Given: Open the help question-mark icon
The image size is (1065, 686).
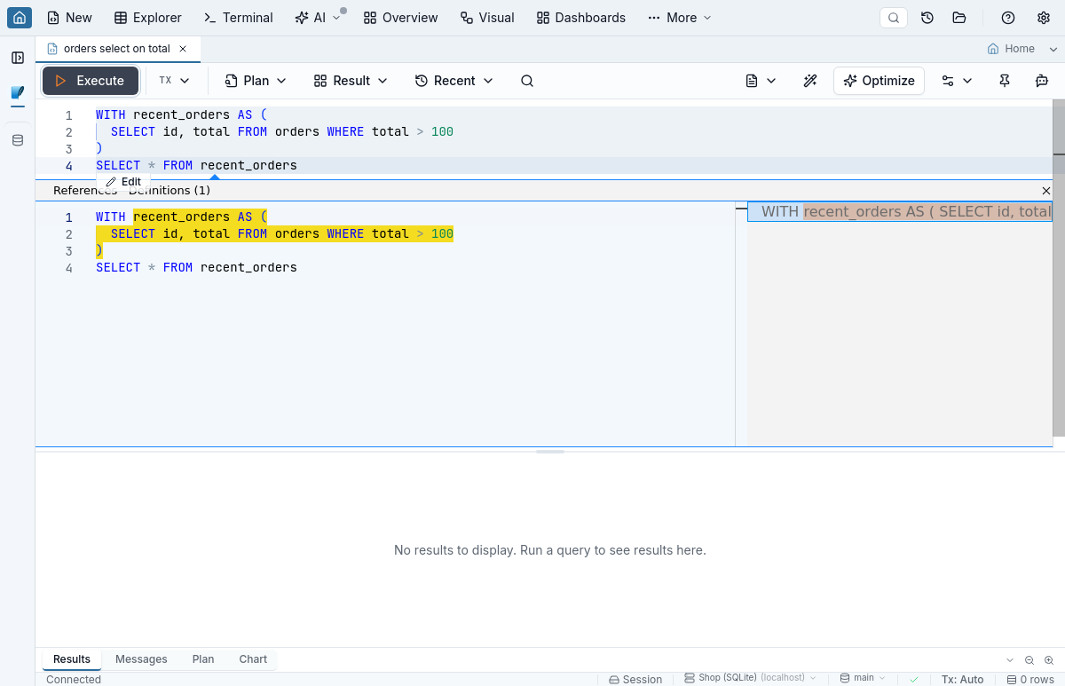Looking at the screenshot, I should pyautogui.click(x=1008, y=18).
